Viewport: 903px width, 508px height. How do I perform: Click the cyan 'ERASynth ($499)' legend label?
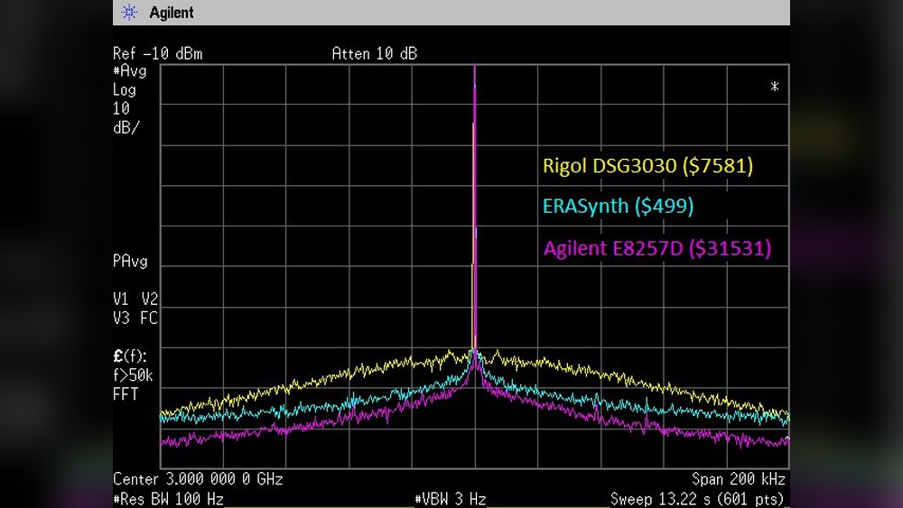618,206
